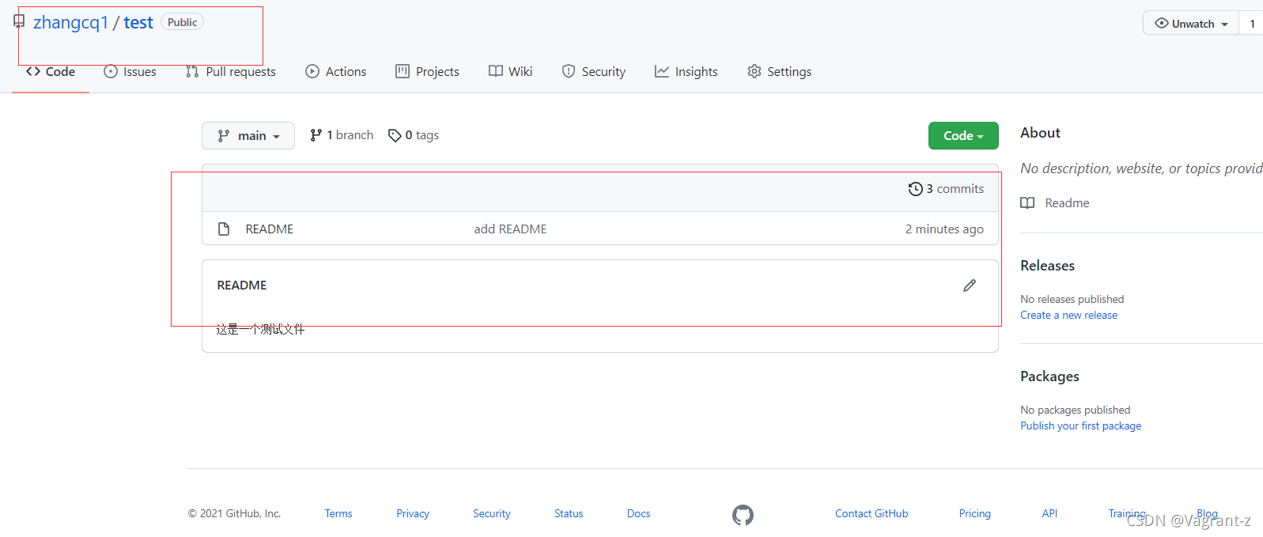
Task: Click the Code angle-brackets icon in tab bar
Action: 33,71
